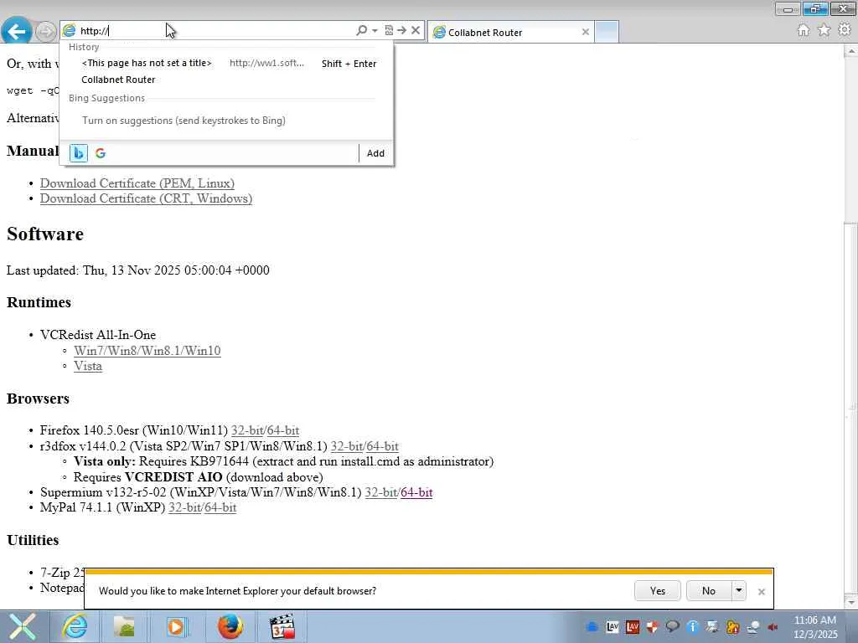The image size is (858, 643).
Task: Download r3dfox v144.0.2 64-bit
Action: pyautogui.click(x=382, y=446)
